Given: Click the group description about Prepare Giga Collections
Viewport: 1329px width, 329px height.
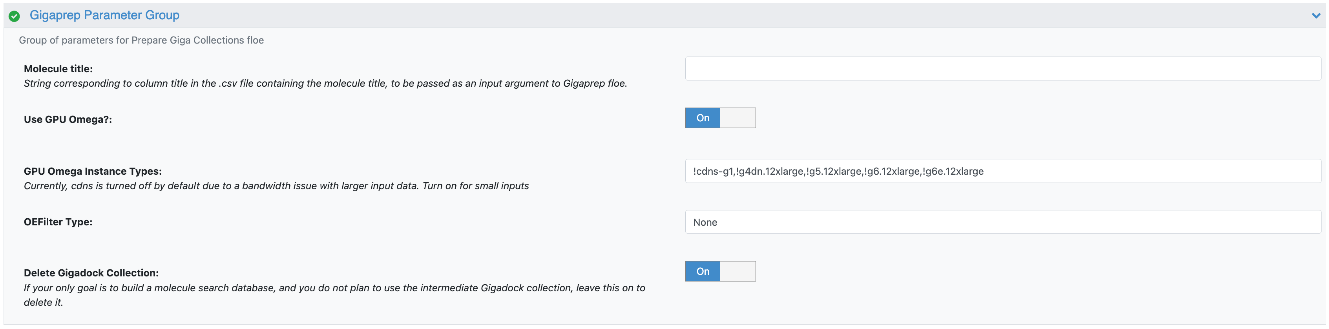Looking at the screenshot, I should point(141,40).
